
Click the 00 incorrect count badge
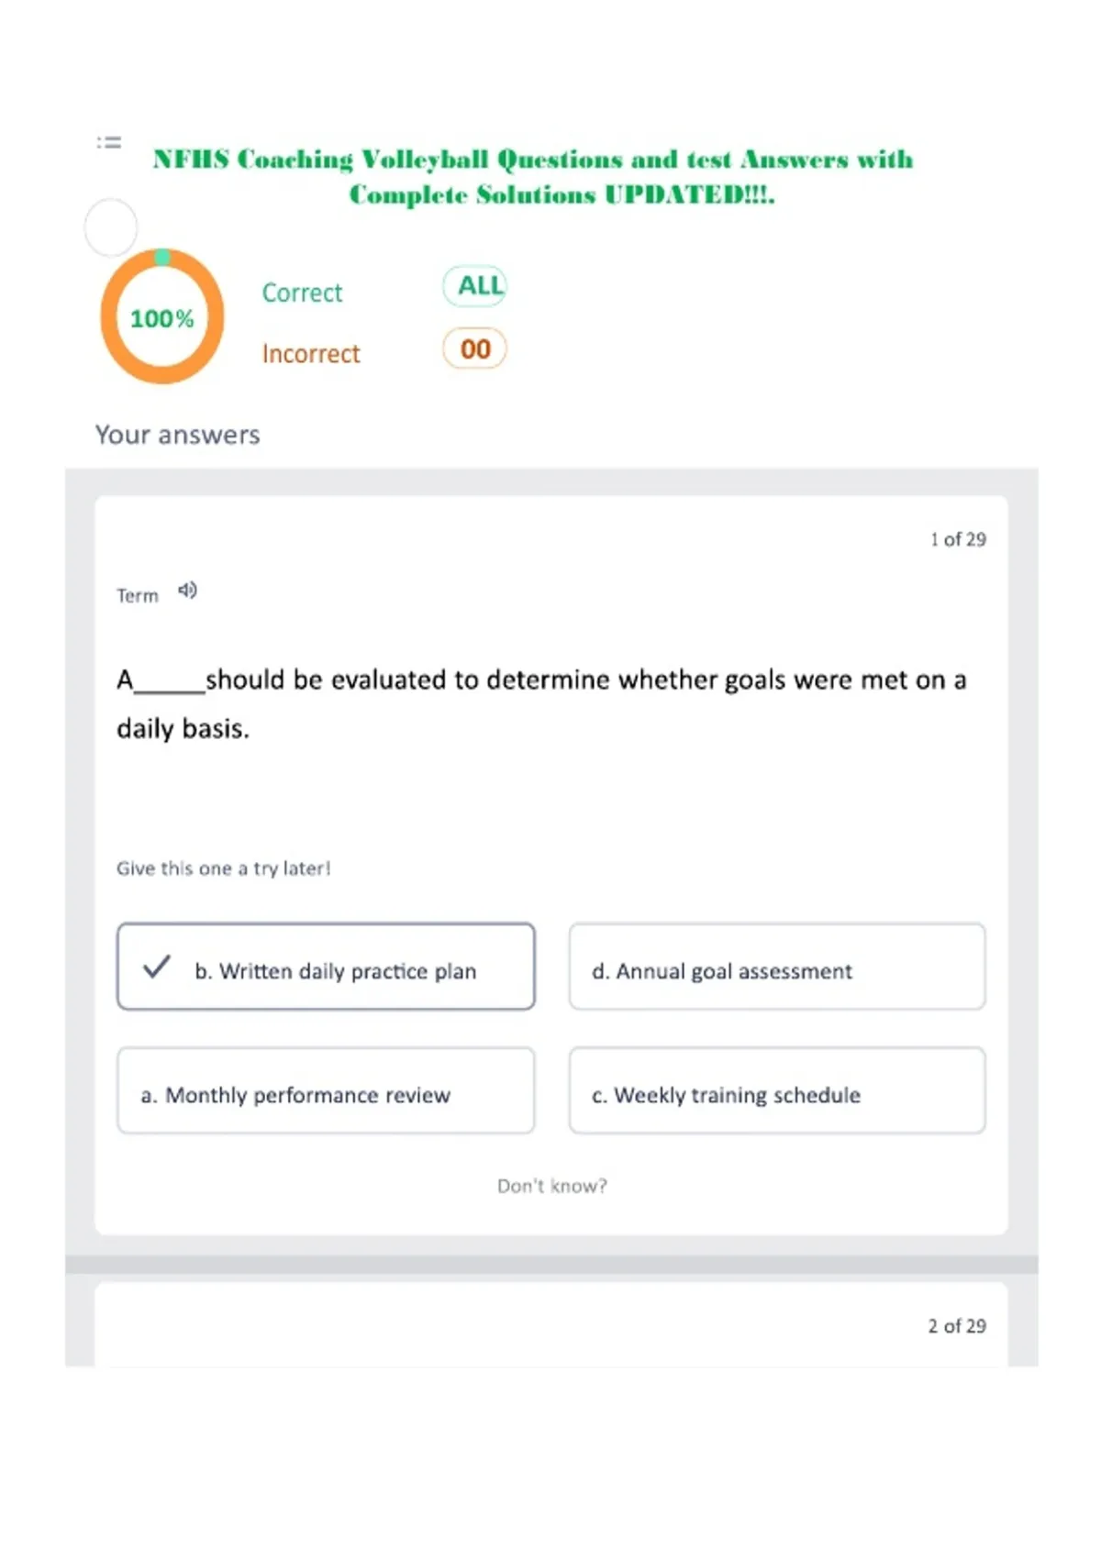coord(475,348)
